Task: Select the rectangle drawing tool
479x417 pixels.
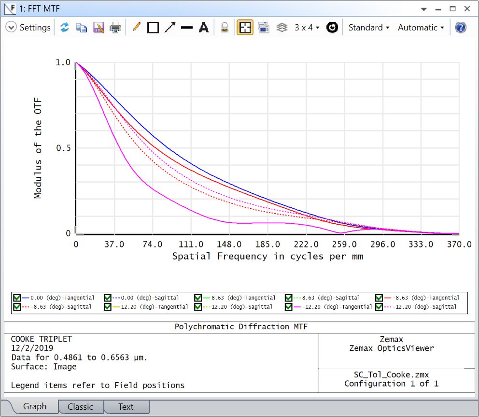Action: coord(153,28)
